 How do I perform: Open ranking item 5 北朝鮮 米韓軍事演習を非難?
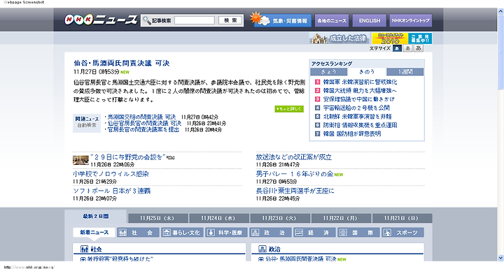click(357, 117)
